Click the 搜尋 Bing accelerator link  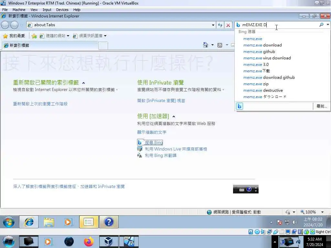click(x=154, y=142)
